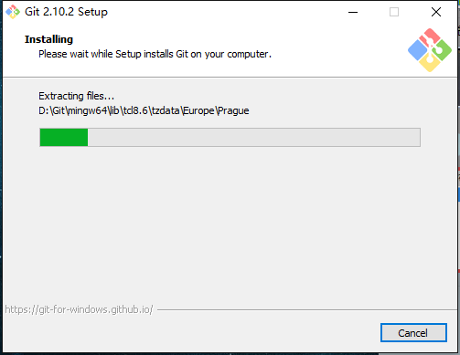
Task: Click the greyed-out maximize button
Action: pos(394,12)
